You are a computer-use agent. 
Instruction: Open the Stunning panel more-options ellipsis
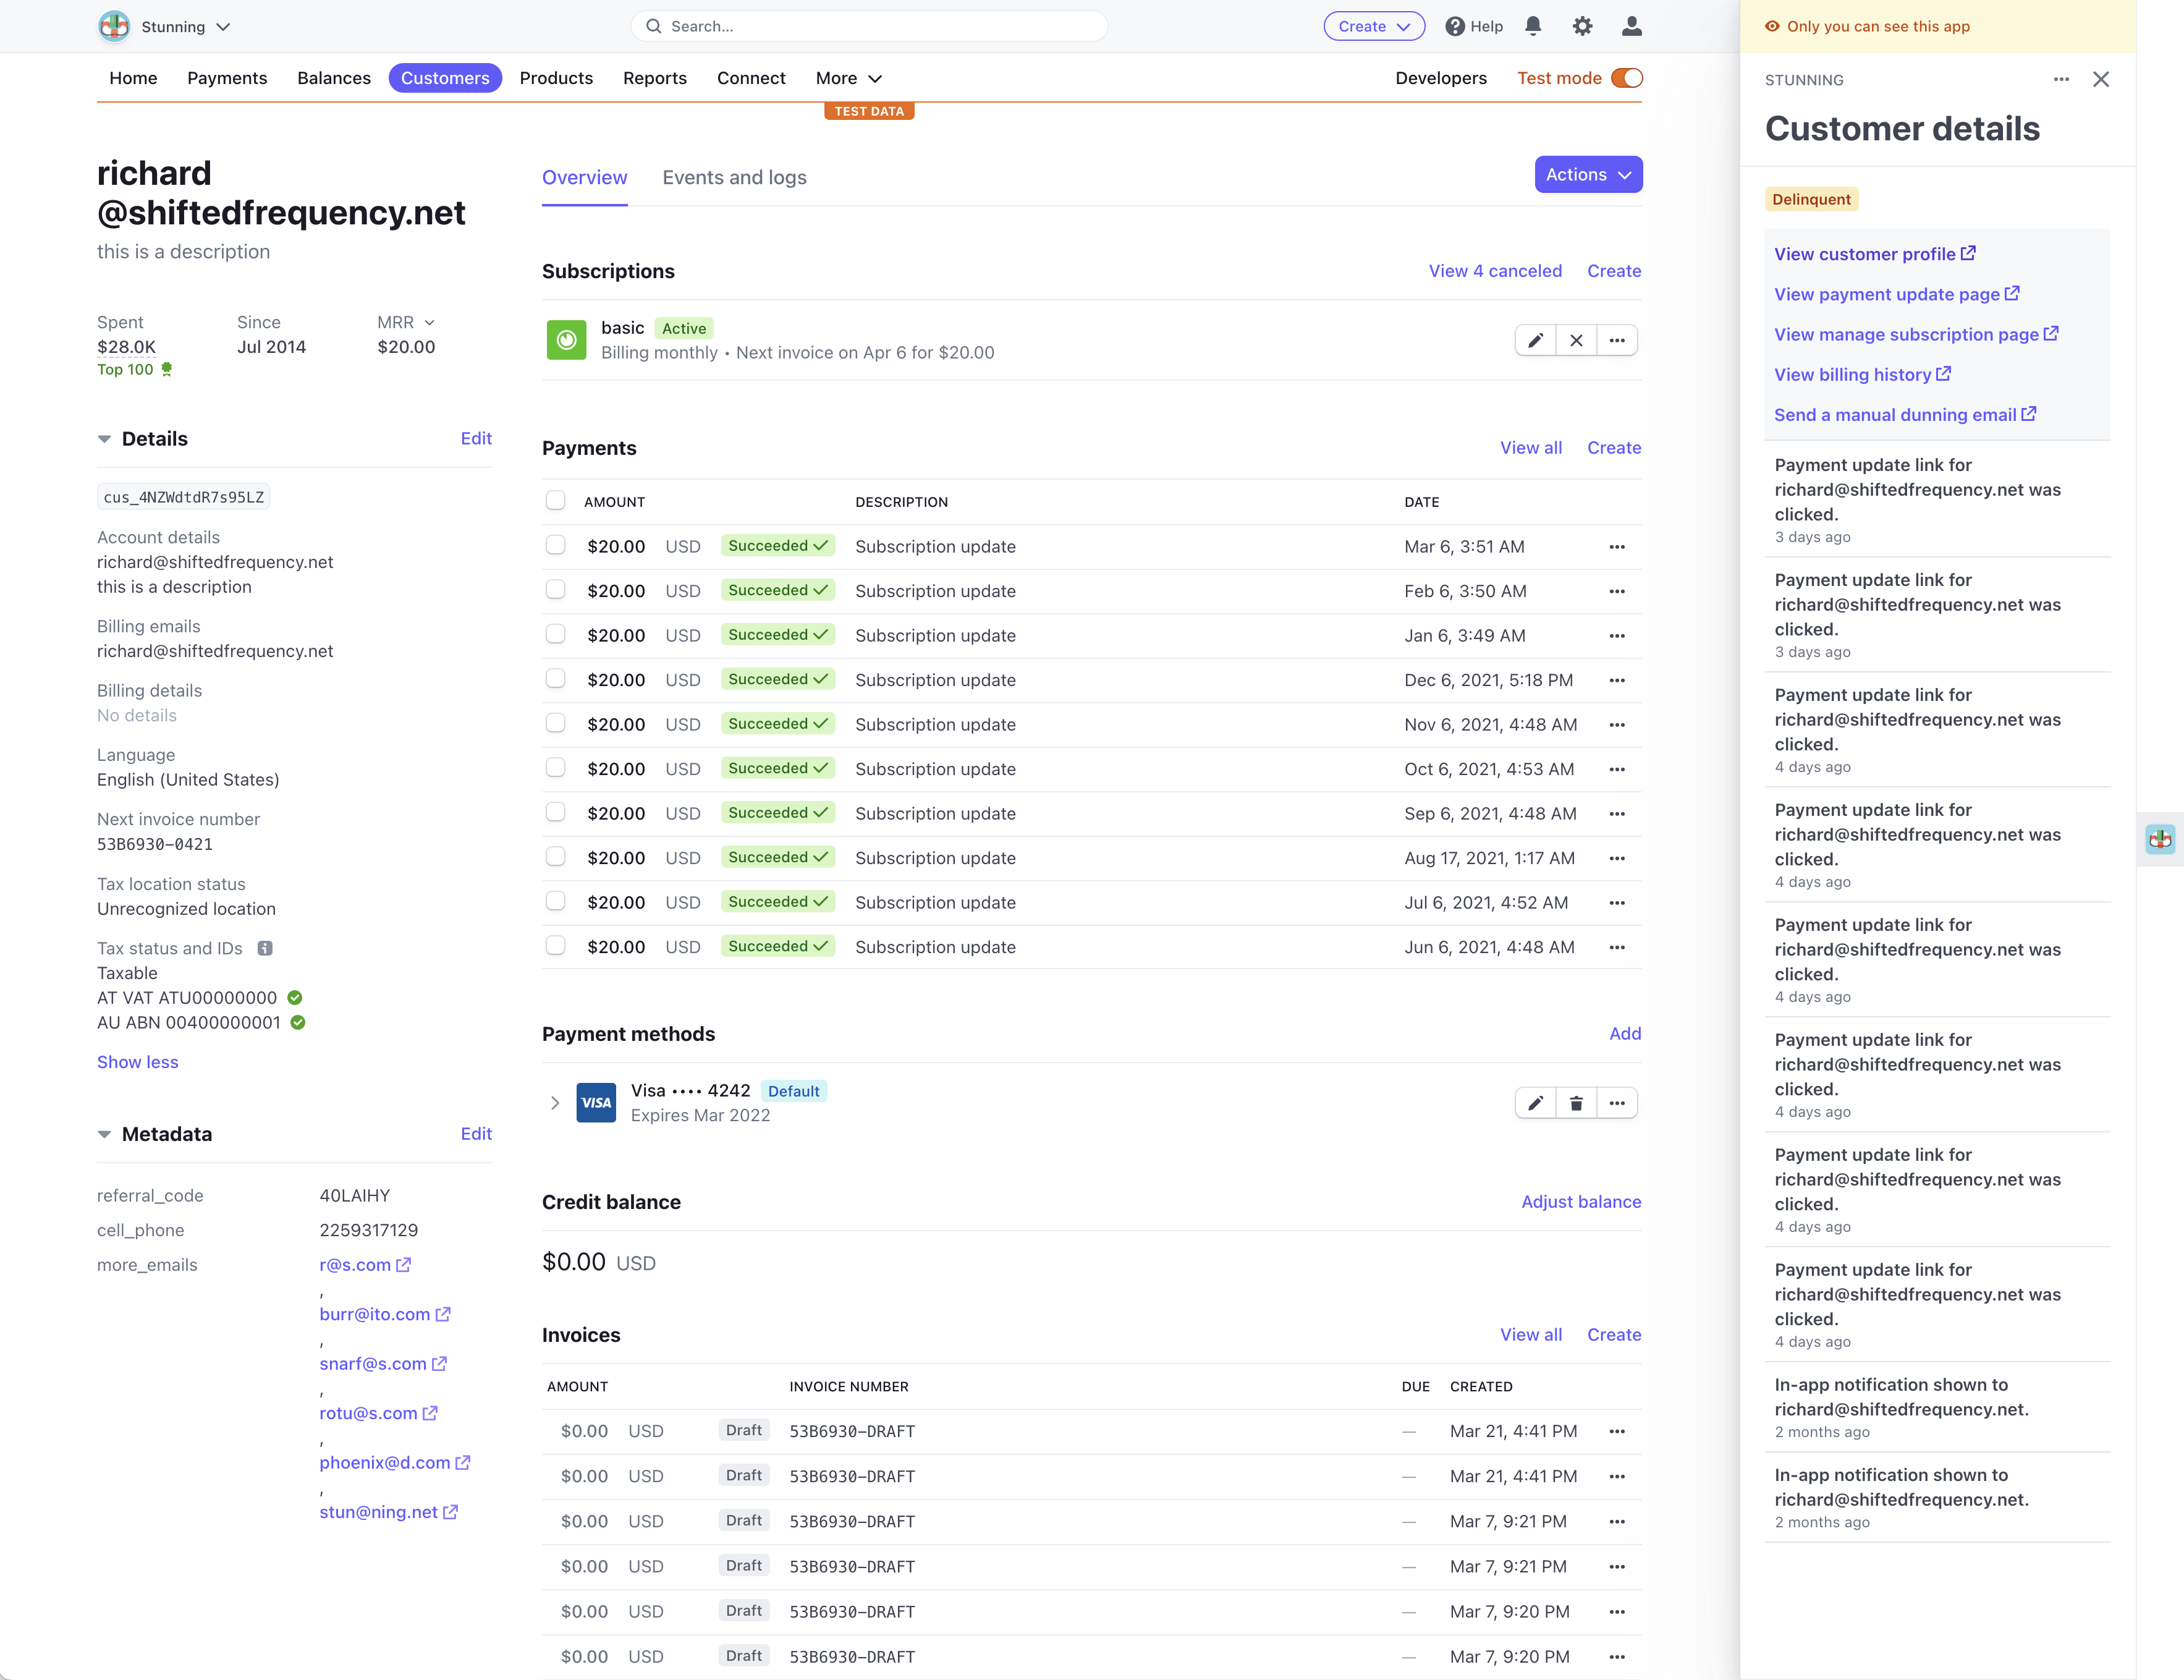pos(2061,79)
